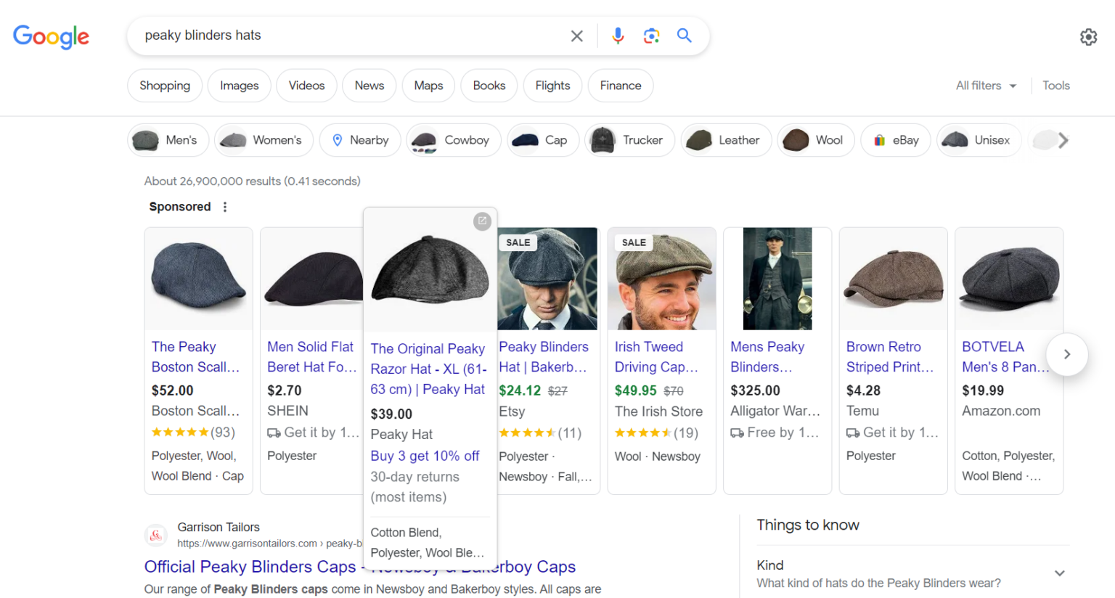
Task: Click the right arrow to see more filter chips
Action: click(x=1062, y=139)
